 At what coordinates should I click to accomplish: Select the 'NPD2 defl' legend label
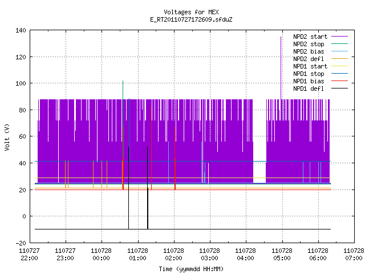coord(309,59)
